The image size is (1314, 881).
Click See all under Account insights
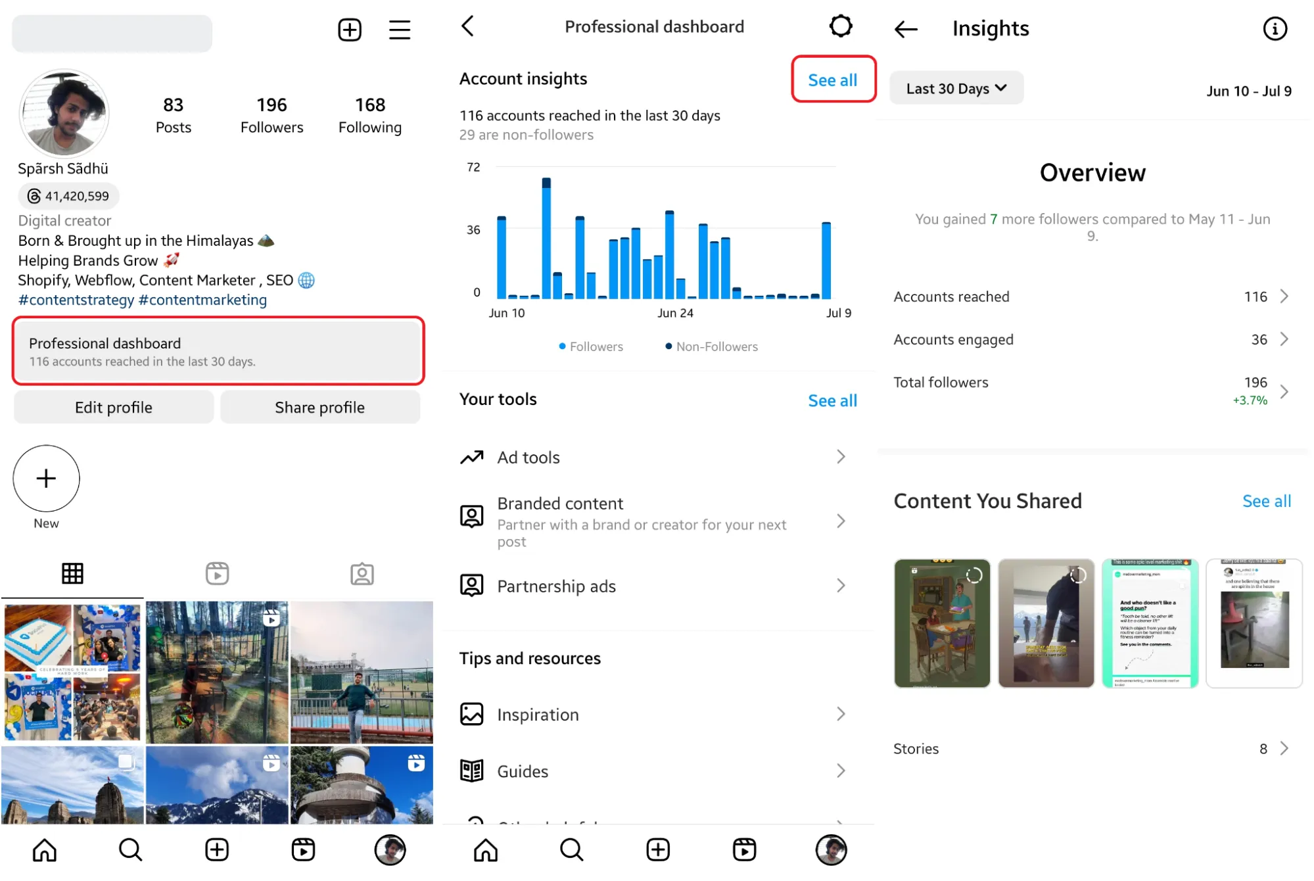[830, 81]
